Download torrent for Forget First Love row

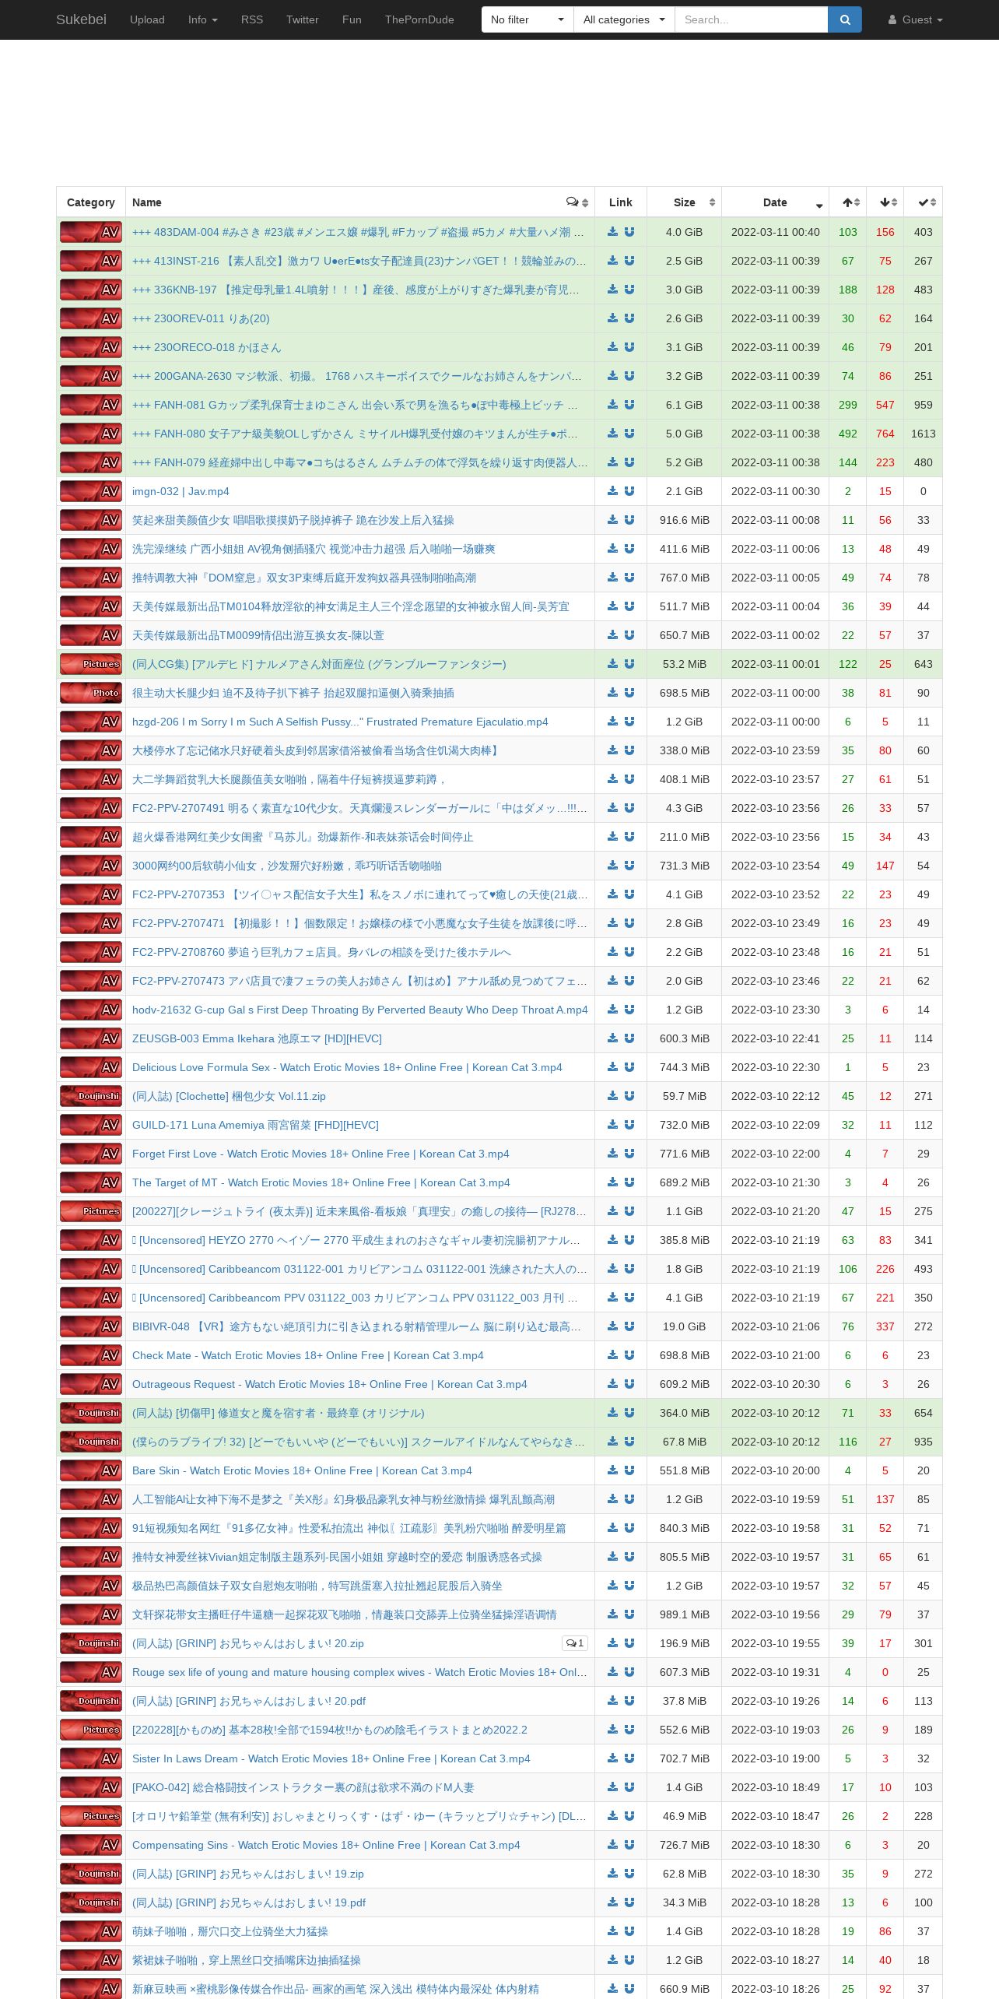click(x=612, y=1154)
